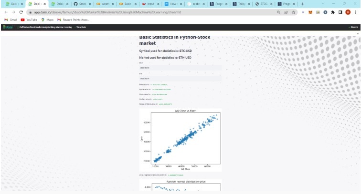
Task: Click the Alpha value is text line
Action: [x=155, y=90]
